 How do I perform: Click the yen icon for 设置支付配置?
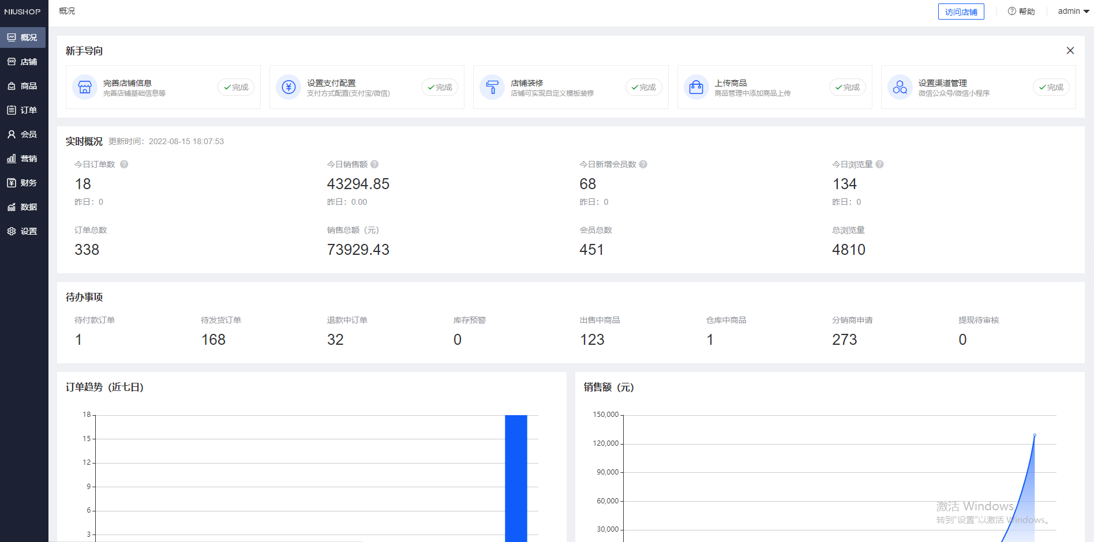coord(289,87)
